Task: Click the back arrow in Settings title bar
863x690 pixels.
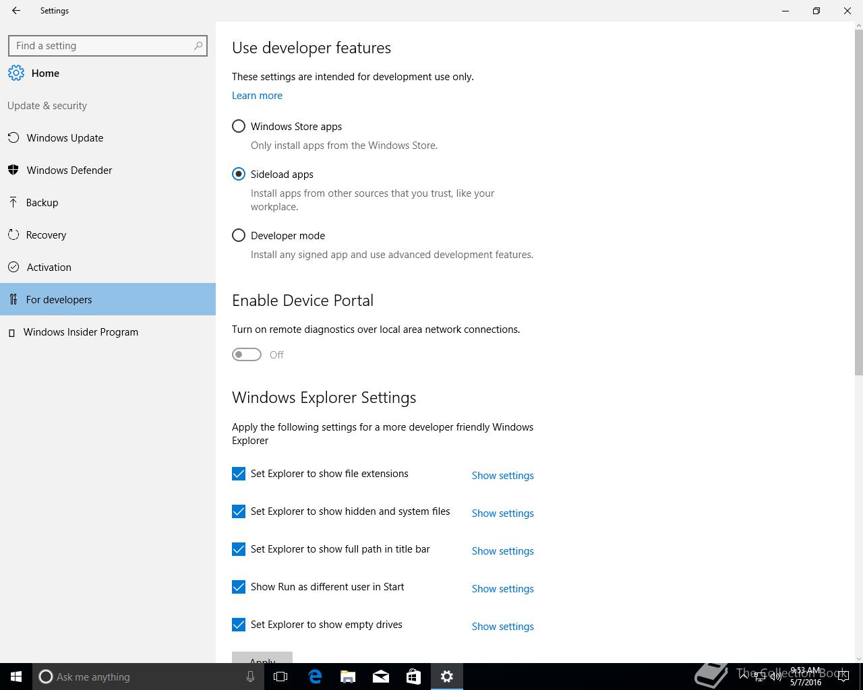Action: 16,11
